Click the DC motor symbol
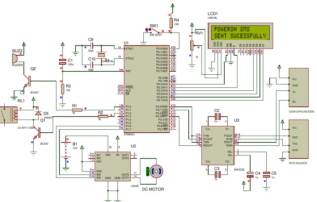The width and height of the screenshot is (317, 202). tap(156, 172)
